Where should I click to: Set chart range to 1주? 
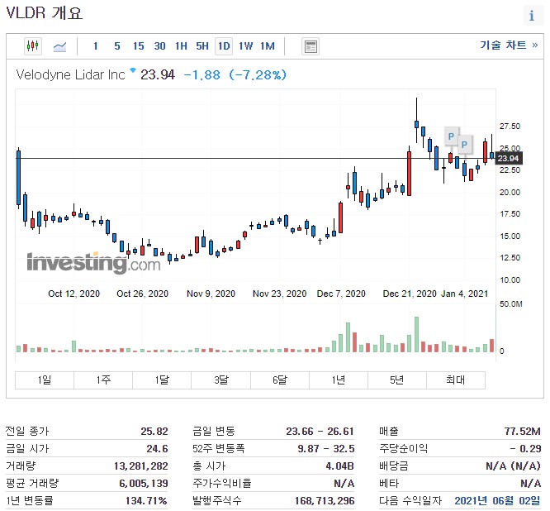(103, 380)
